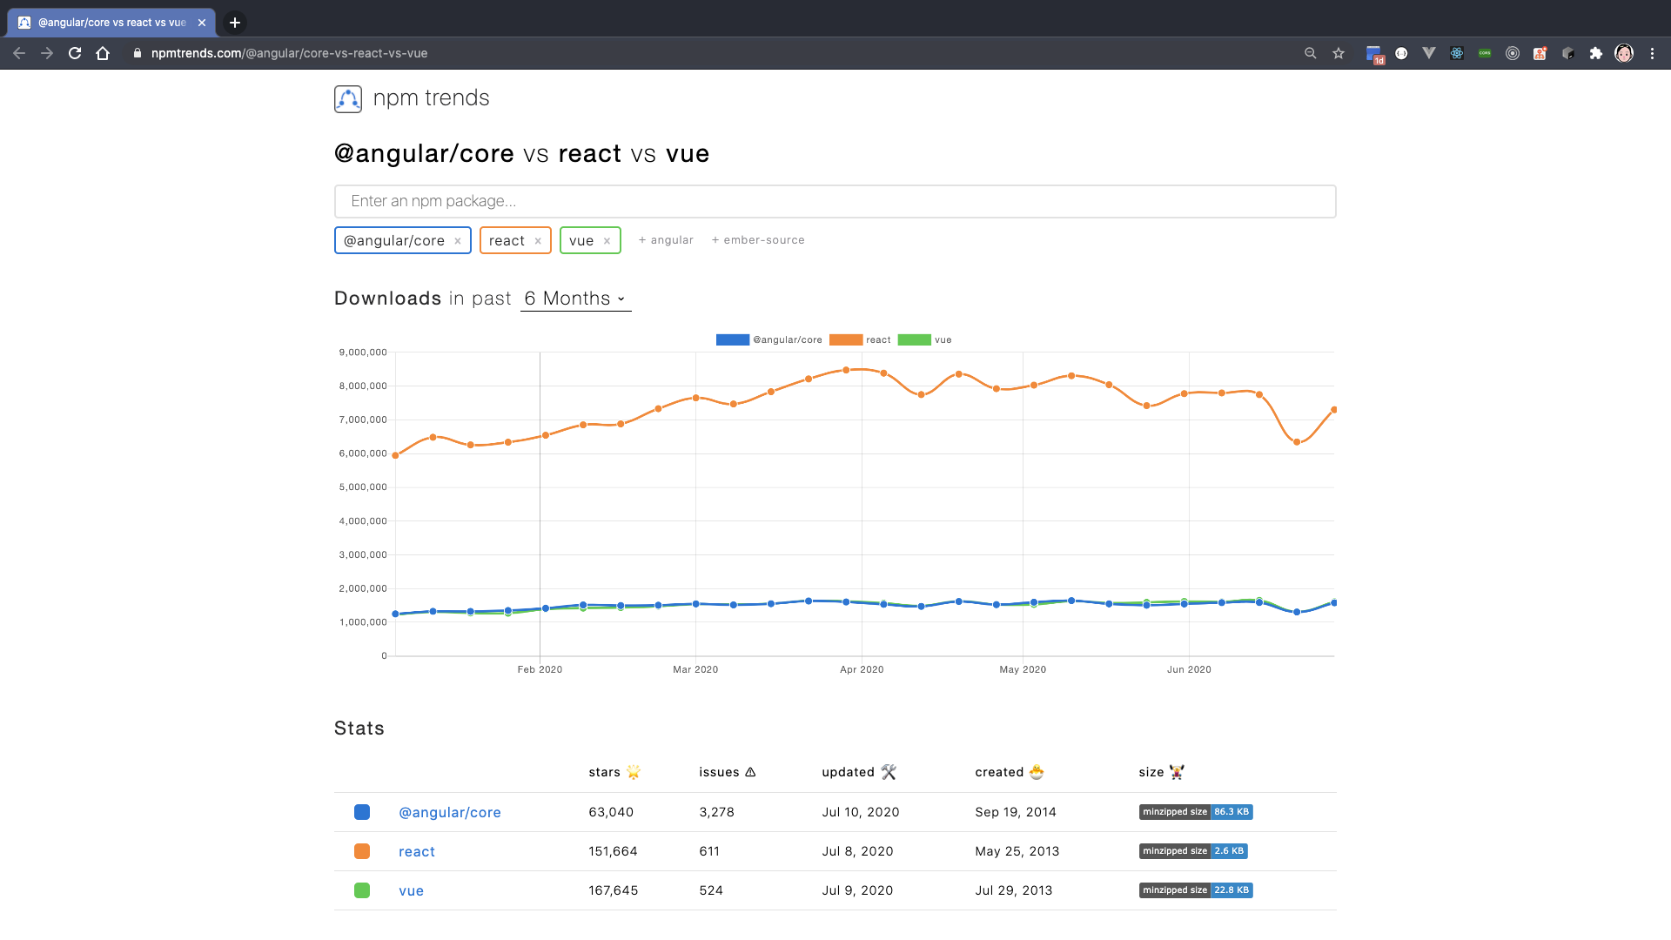The image size is (1671, 940).
Task: Toggle the vue series in chart legend
Action: [924, 340]
